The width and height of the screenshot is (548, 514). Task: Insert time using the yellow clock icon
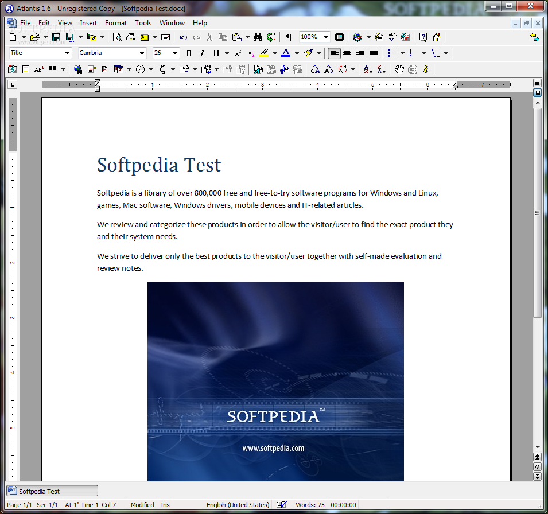pyautogui.click(x=141, y=69)
